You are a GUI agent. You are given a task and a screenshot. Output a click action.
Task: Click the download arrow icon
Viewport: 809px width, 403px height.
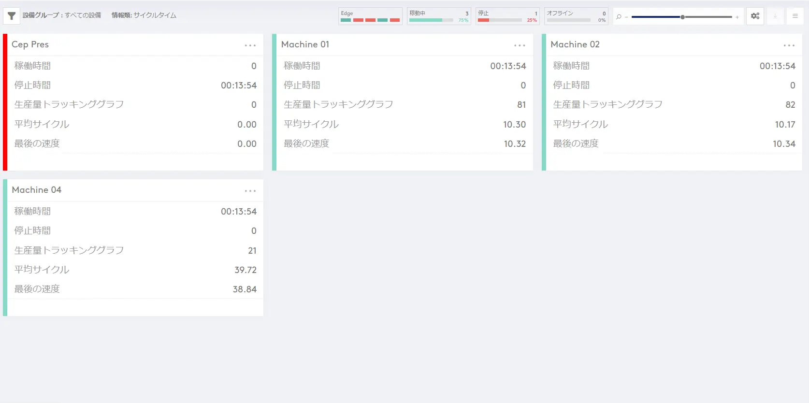pos(775,16)
